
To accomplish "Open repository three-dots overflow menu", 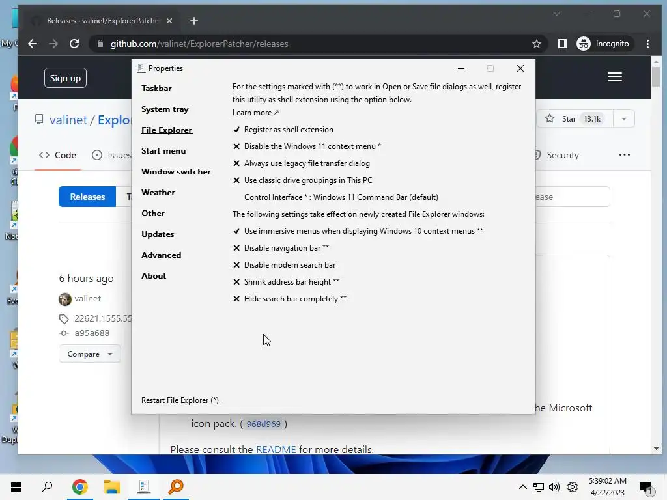I will pos(625,155).
